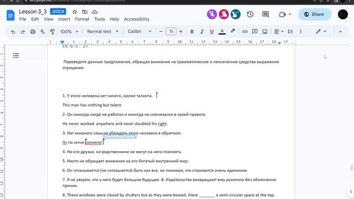Click the Share button
This screenshot has width=354, height=199.
[315, 14]
